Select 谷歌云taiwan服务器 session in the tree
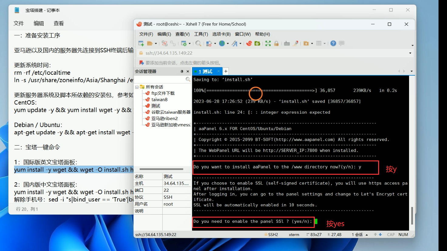This screenshot has height=251, width=447. (171, 112)
